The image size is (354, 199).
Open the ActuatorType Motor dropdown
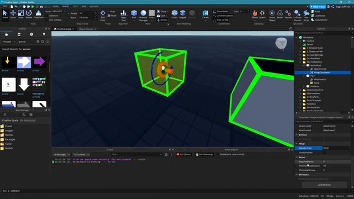336,148
